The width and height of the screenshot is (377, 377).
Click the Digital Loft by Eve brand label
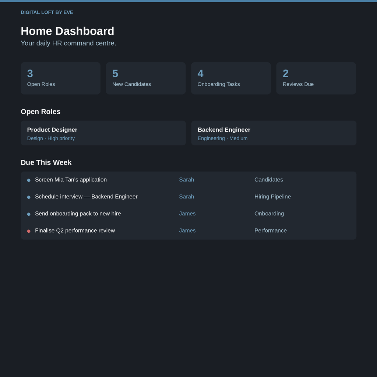(x=47, y=12)
